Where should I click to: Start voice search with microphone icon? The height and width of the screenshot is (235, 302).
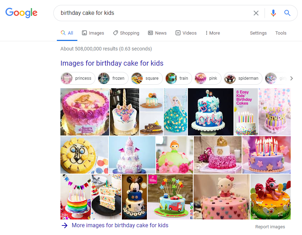point(273,13)
